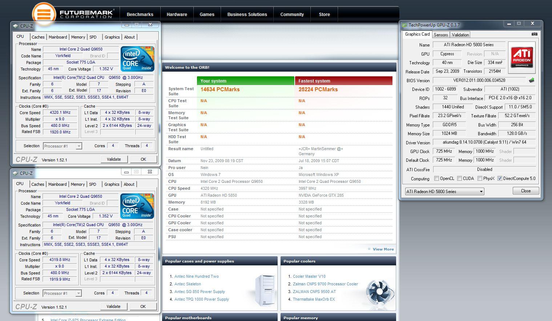Viewport: 552px width, 321px height.
Task: Open the Cooler Master V10 link
Action: 309,276
